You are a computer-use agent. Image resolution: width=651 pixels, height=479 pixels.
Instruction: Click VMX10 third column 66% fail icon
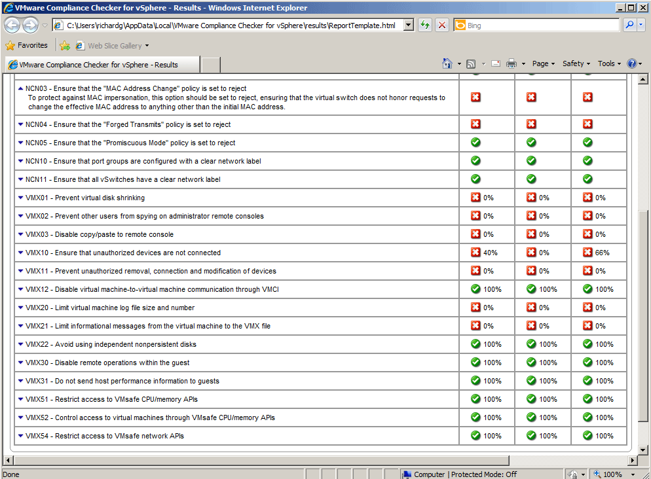pyautogui.click(x=587, y=252)
